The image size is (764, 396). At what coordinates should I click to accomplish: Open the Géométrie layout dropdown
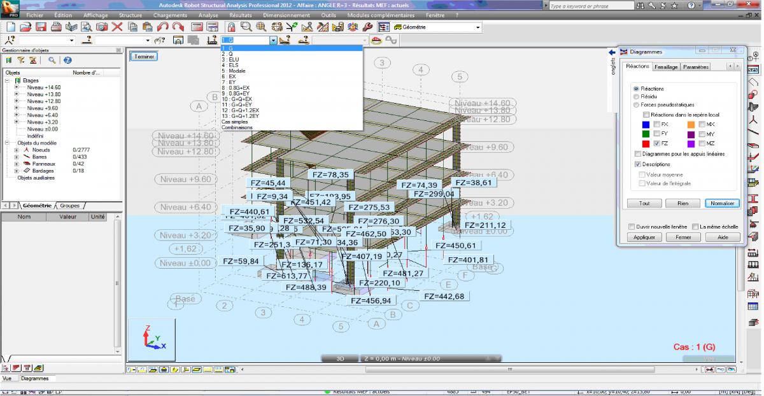click(478, 27)
